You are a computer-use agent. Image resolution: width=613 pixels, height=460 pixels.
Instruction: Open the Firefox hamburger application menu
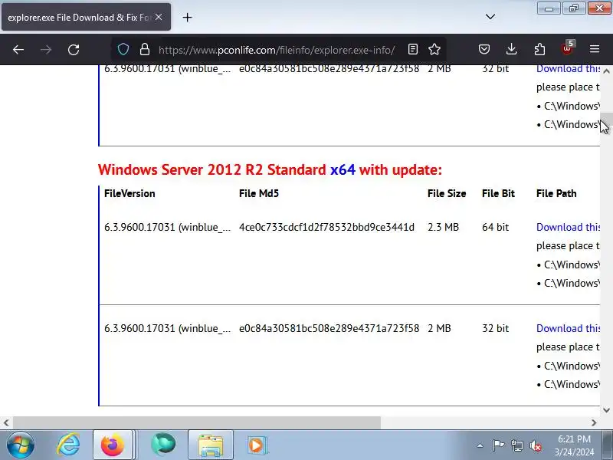click(595, 49)
